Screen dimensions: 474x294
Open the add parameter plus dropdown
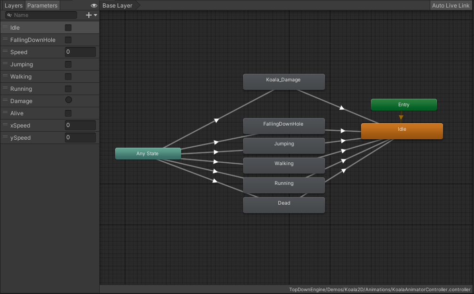click(91, 15)
